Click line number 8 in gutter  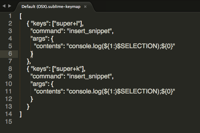click(x=10, y=69)
